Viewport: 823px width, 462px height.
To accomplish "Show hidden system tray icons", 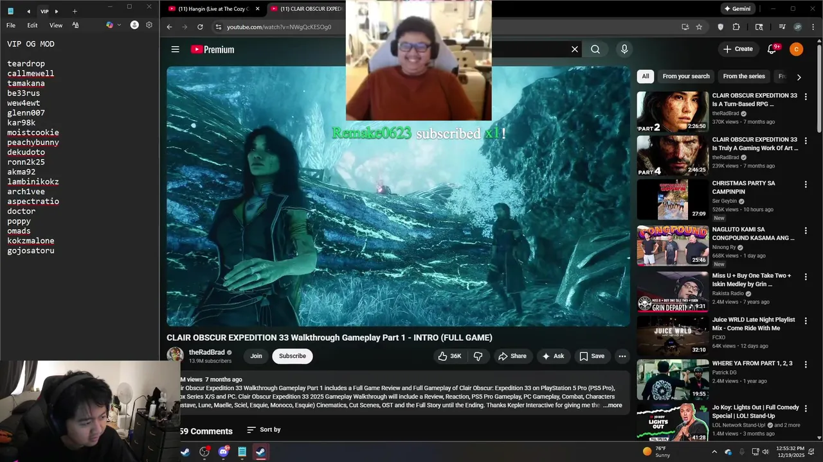I will pyautogui.click(x=714, y=452).
